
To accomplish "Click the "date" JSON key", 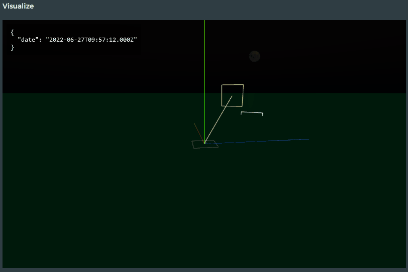I will [28, 40].
